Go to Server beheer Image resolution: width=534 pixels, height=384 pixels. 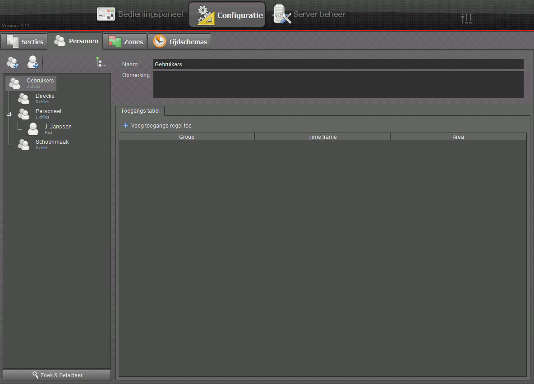click(309, 14)
